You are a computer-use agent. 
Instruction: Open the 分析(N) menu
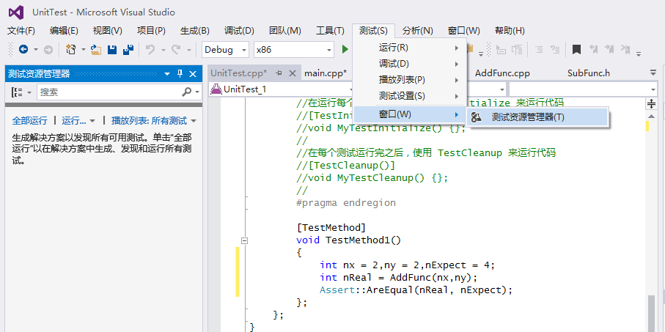click(418, 31)
